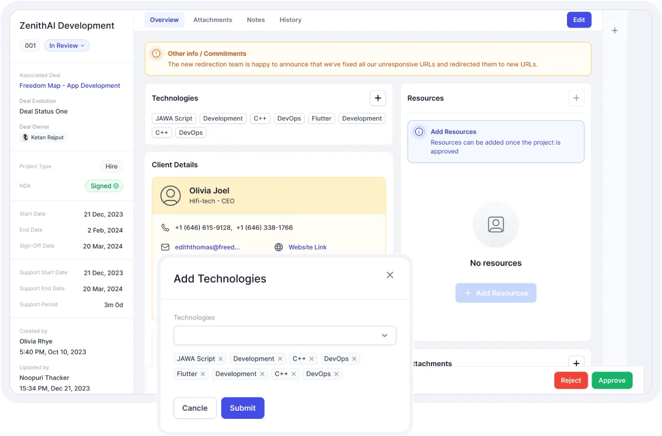Click the globe icon beside Website Link

pyautogui.click(x=279, y=247)
